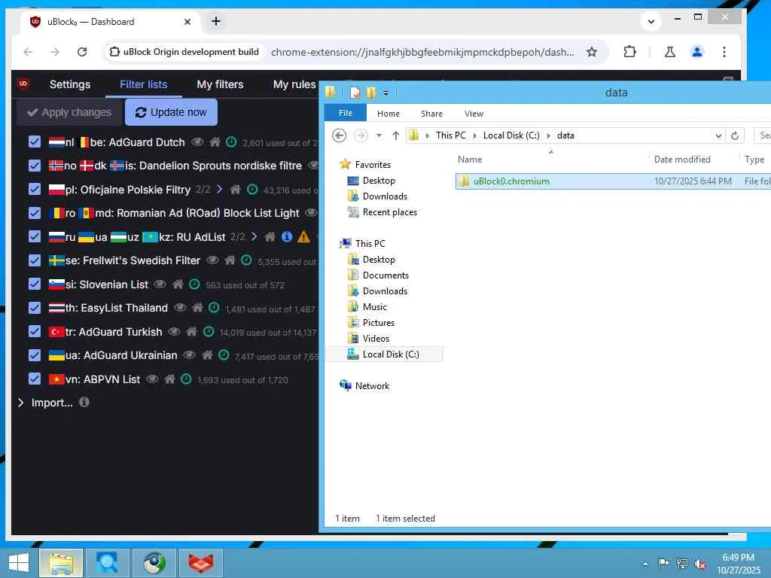The image size is (771, 578).
Task: Reload the Chrome page
Action: point(82,52)
